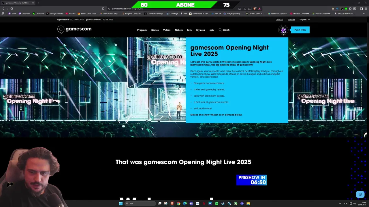Click the gamescom logo
The image size is (369, 207).
74,29
